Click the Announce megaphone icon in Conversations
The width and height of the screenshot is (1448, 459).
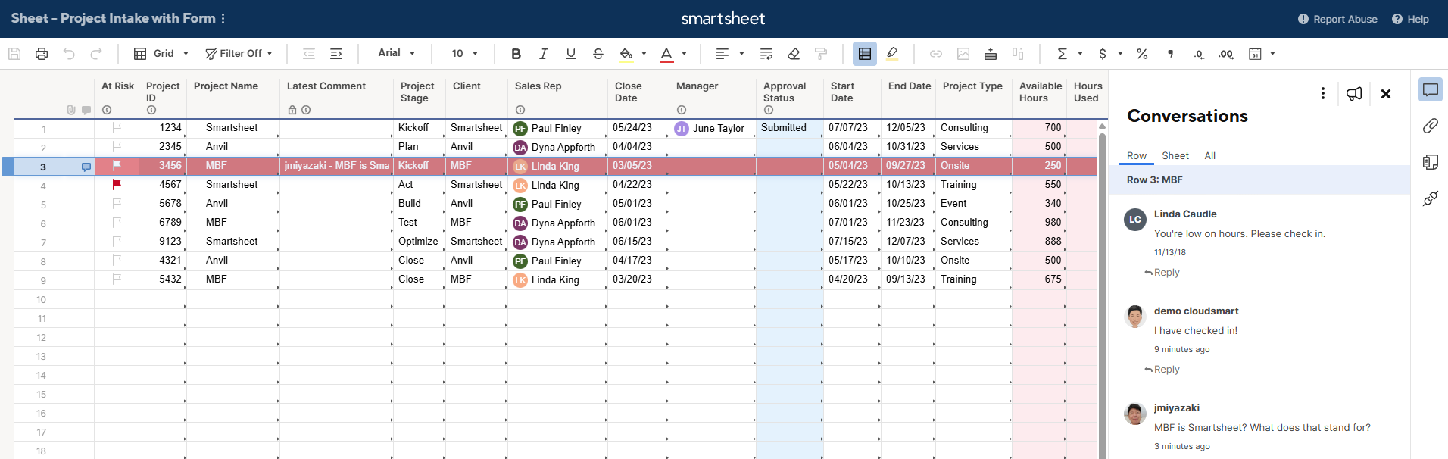tap(1354, 93)
